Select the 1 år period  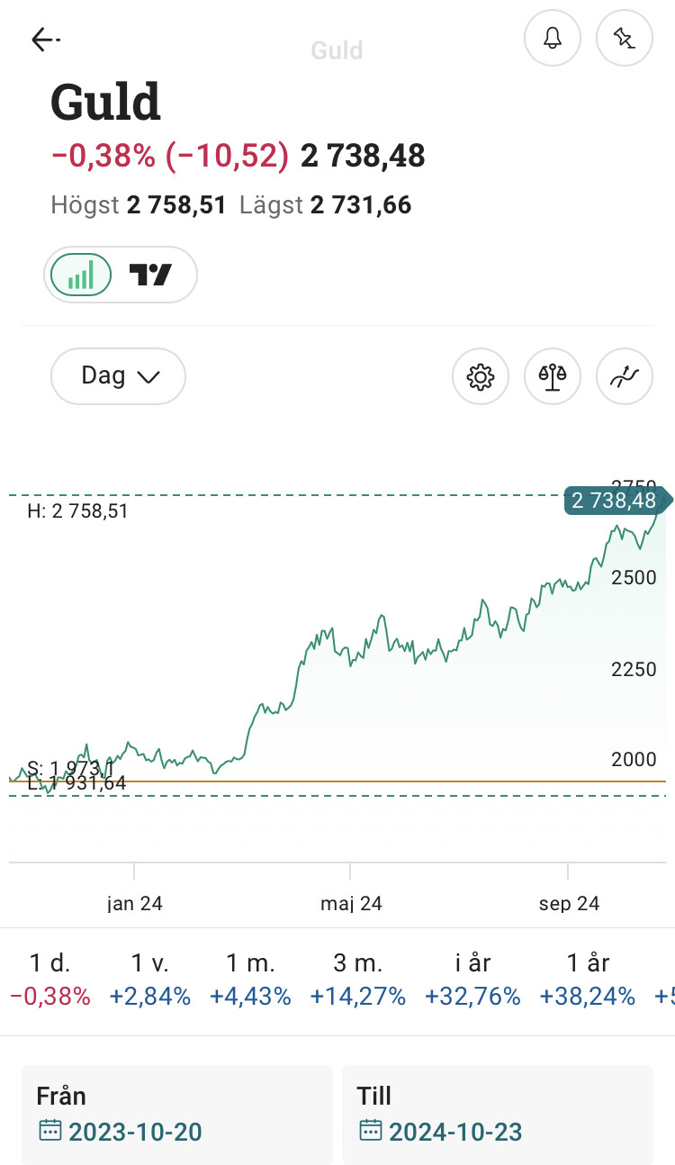pos(587,980)
